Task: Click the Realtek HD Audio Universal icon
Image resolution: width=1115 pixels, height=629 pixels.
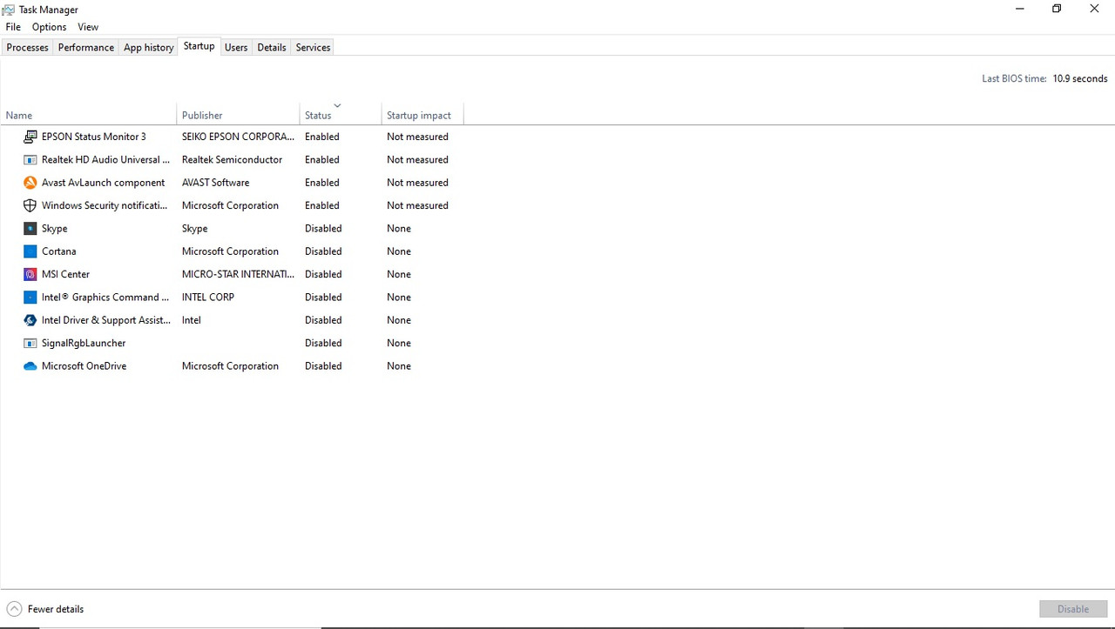Action: tap(30, 159)
